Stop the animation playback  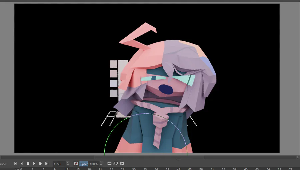(x=28, y=163)
